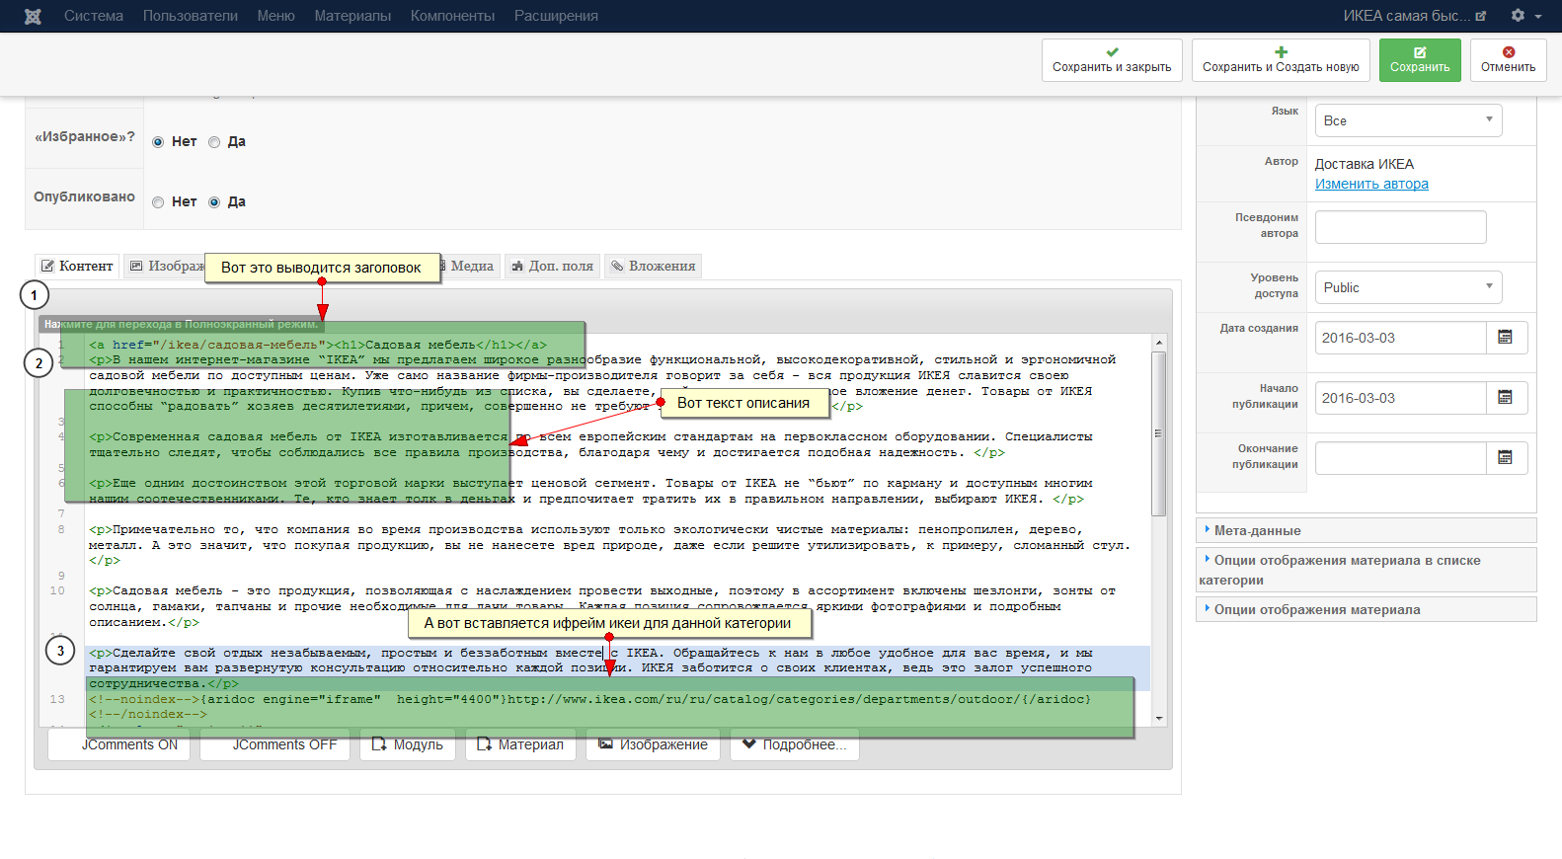Open calendar for Окончание публикации field
This screenshot has height=859, width=1562.
pos(1506,458)
